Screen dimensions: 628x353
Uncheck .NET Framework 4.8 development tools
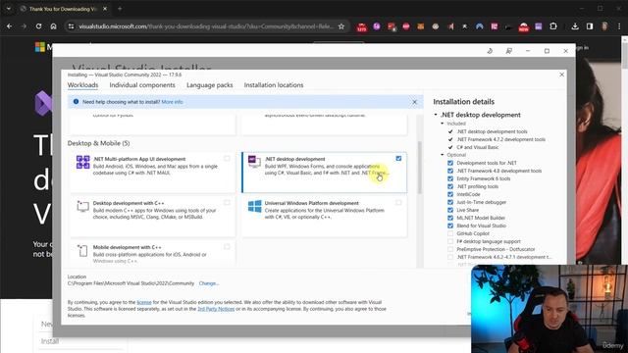pyautogui.click(x=450, y=171)
